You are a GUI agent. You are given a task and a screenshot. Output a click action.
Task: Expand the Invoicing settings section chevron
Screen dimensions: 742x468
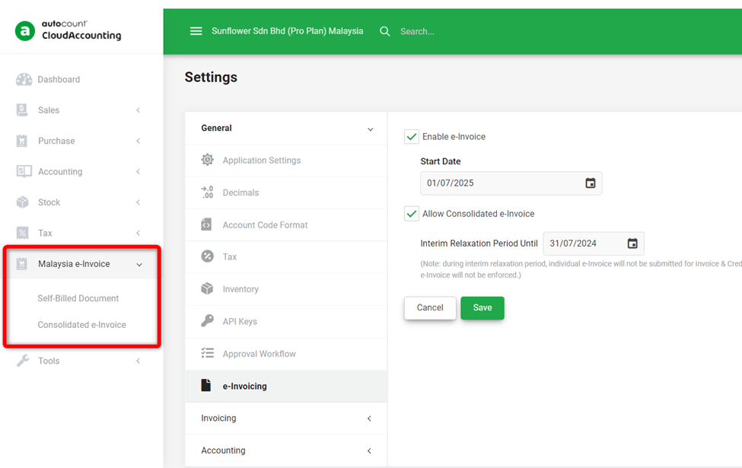pyautogui.click(x=369, y=419)
